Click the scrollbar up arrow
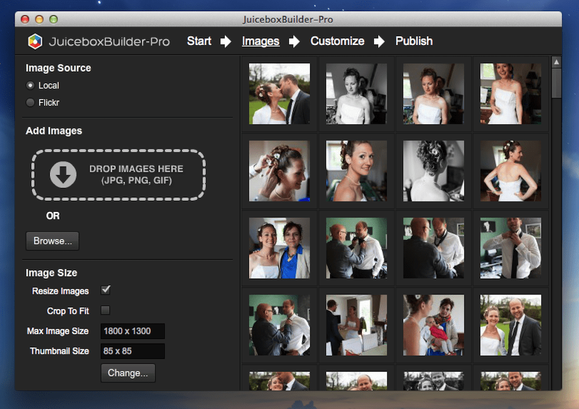 pyautogui.click(x=556, y=62)
